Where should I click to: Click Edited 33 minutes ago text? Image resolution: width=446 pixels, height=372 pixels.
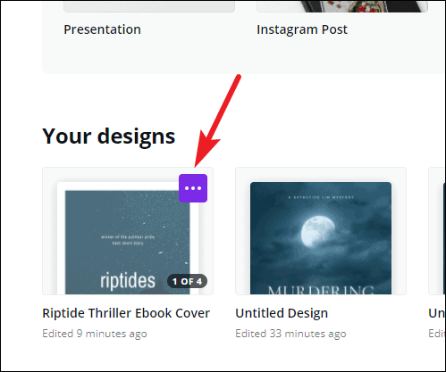(290, 334)
